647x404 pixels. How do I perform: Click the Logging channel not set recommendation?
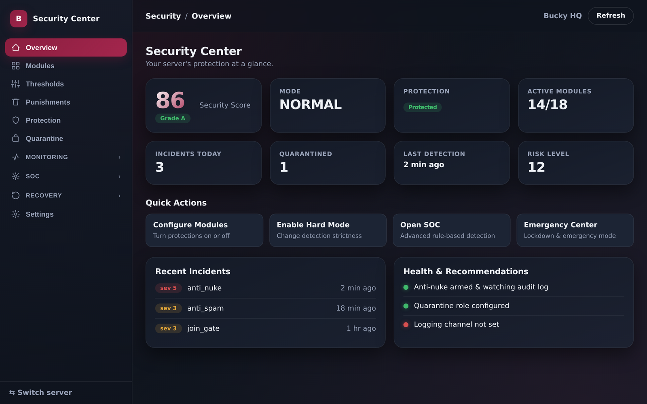457,324
